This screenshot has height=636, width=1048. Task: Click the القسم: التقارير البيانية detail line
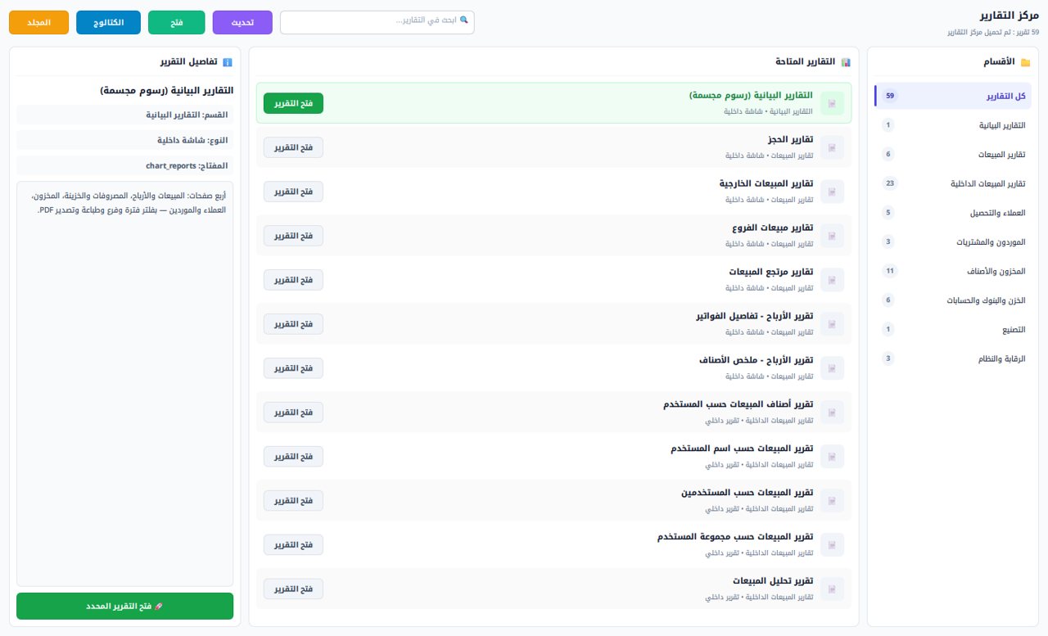(124, 115)
